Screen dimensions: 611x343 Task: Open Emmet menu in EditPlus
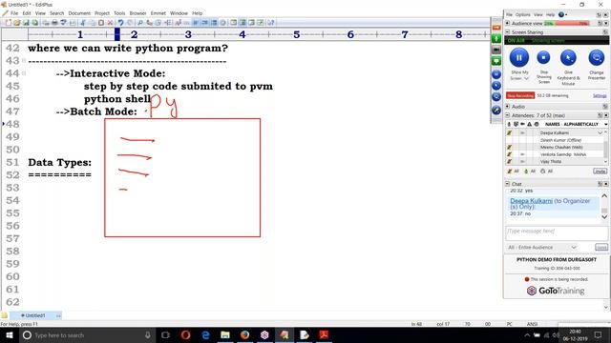(158, 13)
